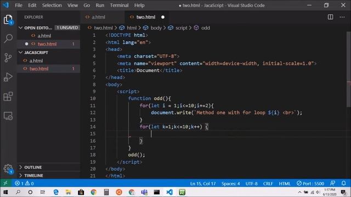The width and height of the screenshot is (351, 197).
Task: Open Windows taskbar search
Action: point(18,192)
